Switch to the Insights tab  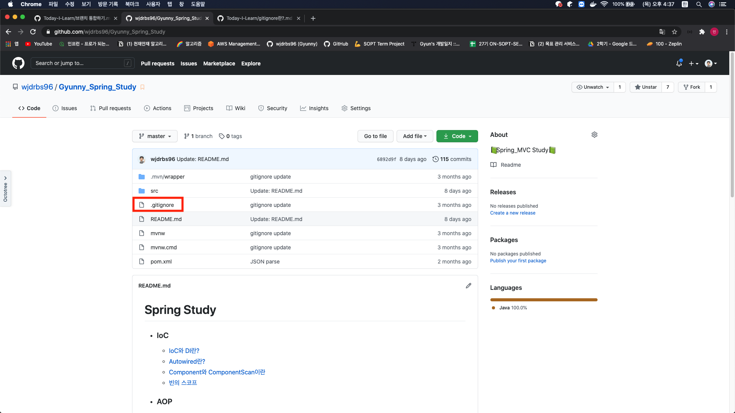(x=314, y=108)
